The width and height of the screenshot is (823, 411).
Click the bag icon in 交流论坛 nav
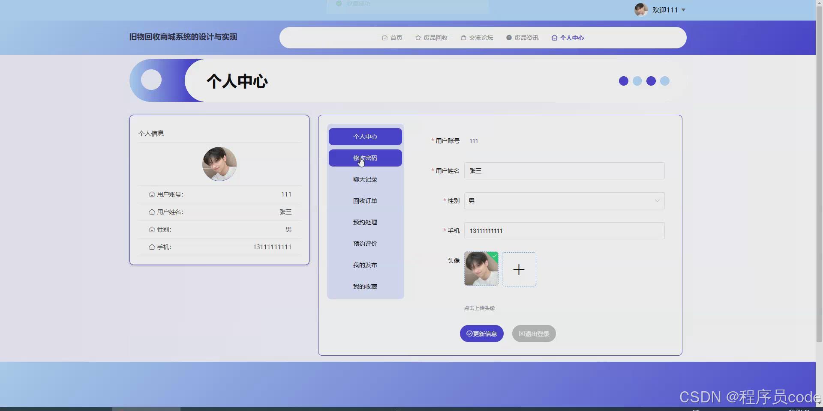click(463, 38)
